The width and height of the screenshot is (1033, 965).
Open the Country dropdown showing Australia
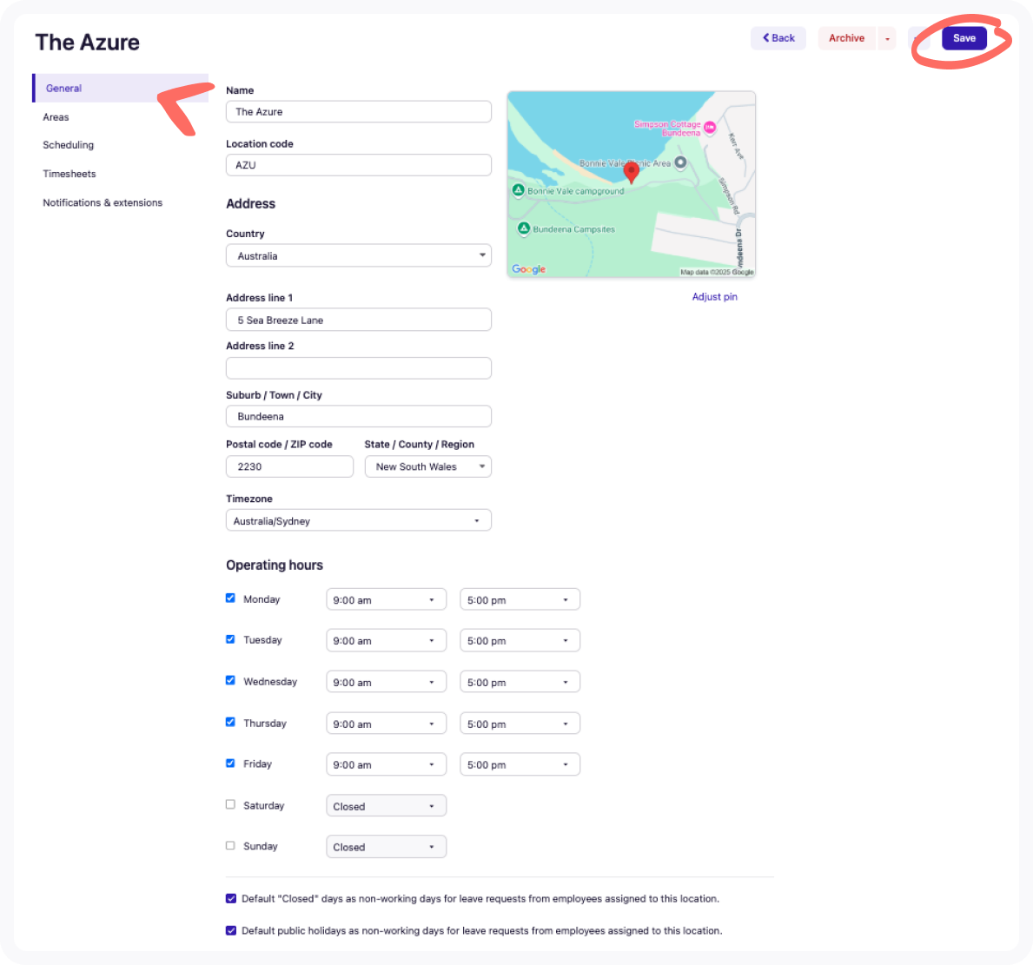coord(358,255)
